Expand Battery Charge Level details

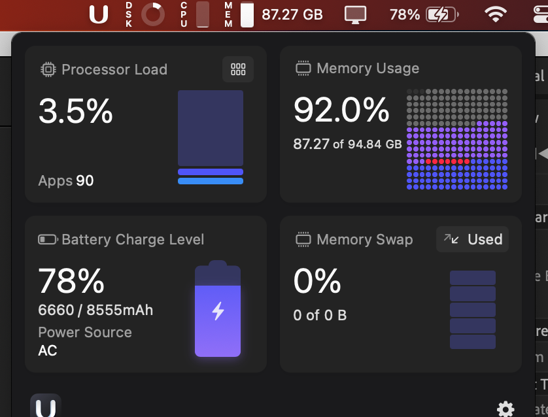point(145,294)
